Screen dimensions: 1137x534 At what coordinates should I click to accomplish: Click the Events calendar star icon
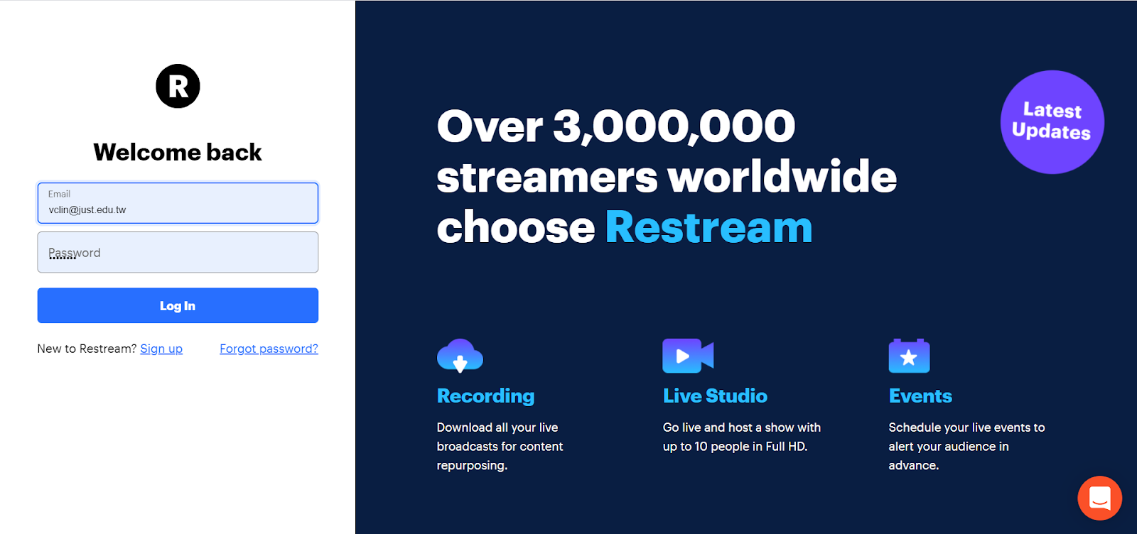[909, 356]
